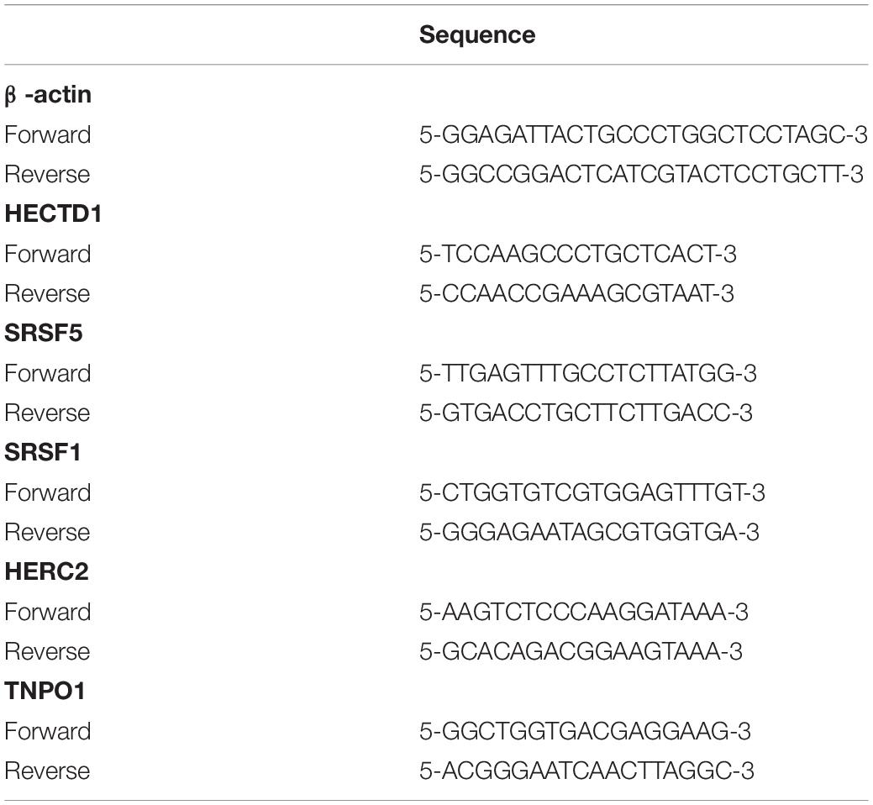The width and height of the screenshot is (873, 805).
Task: Click HECTD1 forward sequence TCCAAGCCCTGCTCACT
Action: click(x=578, y=254)
